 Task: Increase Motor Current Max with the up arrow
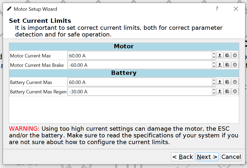(x=214, y=53)
